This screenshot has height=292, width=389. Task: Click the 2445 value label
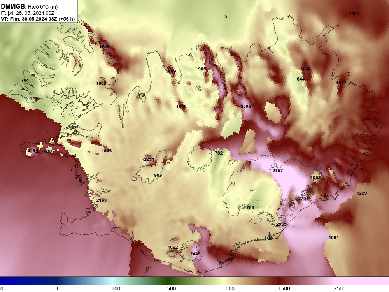pyautogui.click(x=195, y=254)
